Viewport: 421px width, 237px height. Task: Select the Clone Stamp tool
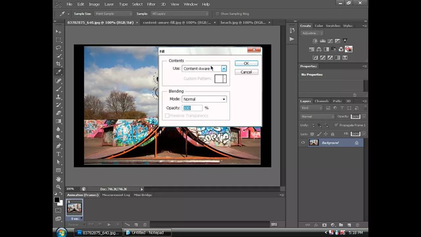click(59, 97)
